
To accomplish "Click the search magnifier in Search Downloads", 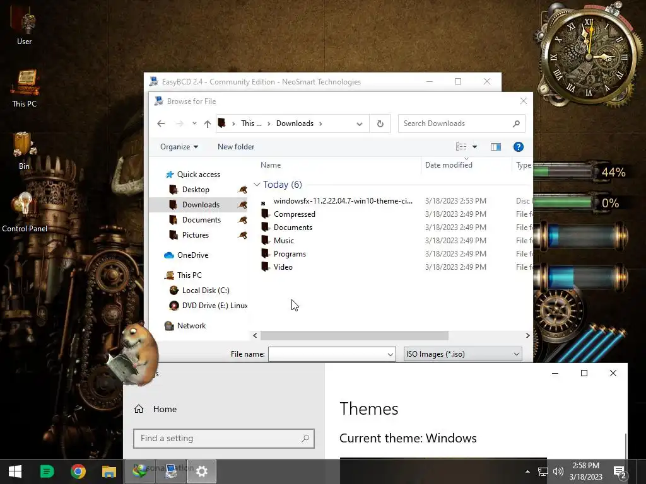I will [516, 124].
